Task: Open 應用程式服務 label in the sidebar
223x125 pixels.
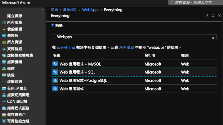Action: click(18, 108)
